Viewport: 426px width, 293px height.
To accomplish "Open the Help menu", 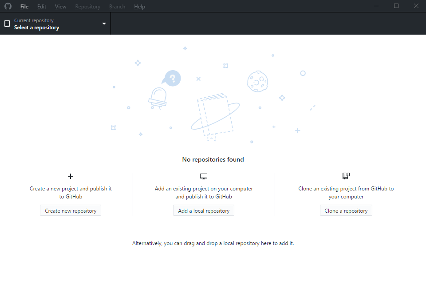I will coord(139,6).
